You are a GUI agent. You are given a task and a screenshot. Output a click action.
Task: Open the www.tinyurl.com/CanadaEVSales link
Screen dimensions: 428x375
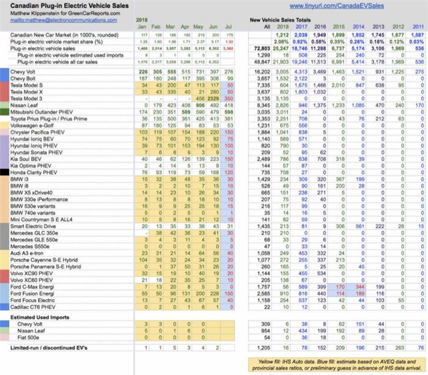coord(336,5)
